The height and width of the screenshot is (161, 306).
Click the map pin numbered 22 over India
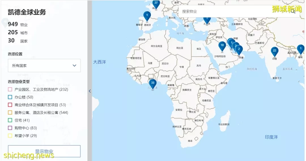click(x=275, y=52)
